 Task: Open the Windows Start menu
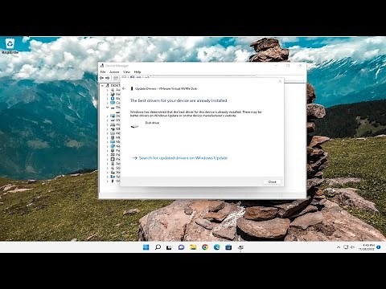146,247
